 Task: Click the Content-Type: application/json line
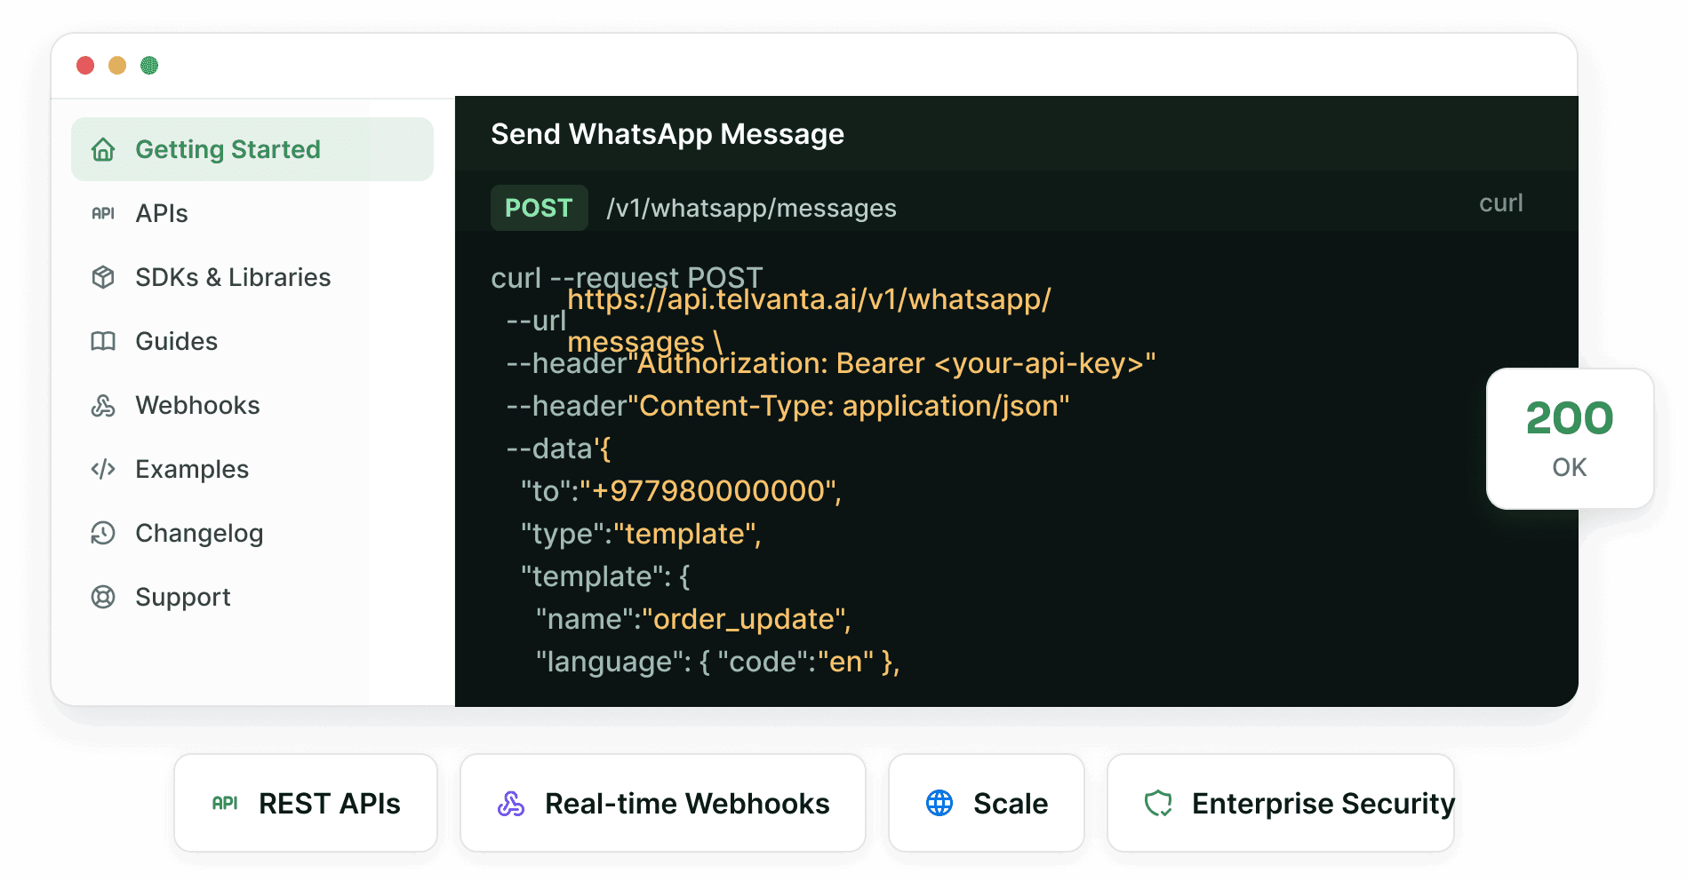(788, 406)
